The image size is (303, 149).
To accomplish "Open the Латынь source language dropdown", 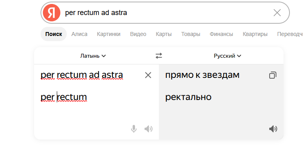I will [93, 56].
